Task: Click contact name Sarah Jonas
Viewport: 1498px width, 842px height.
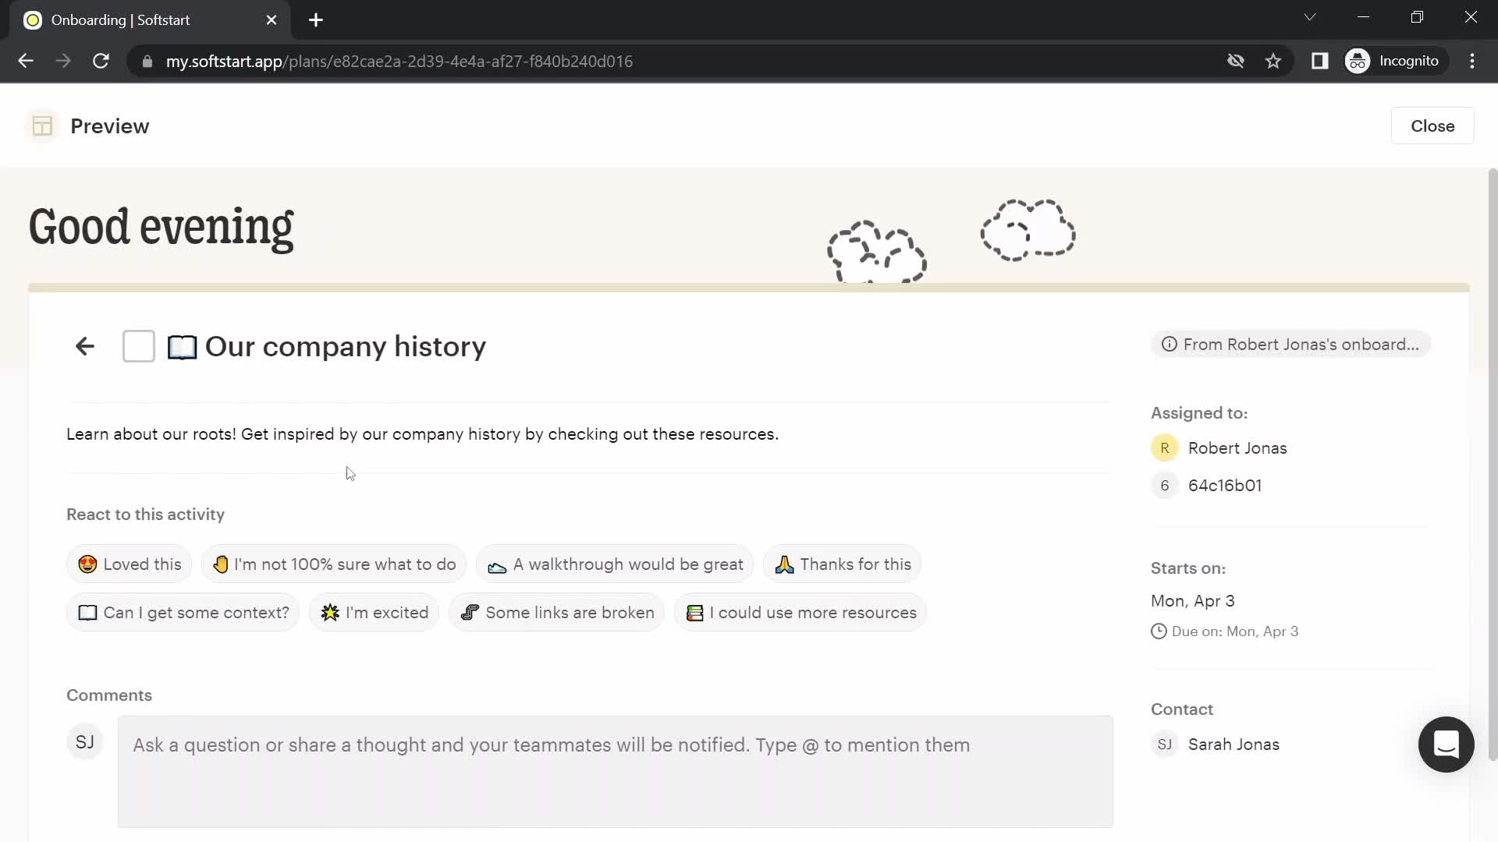Action: (x=1234, y=743)
